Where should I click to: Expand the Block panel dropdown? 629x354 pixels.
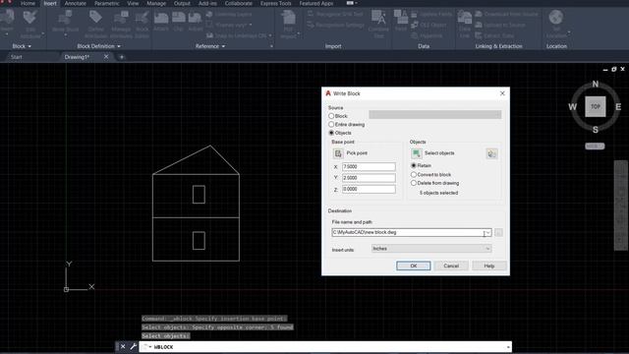tap(22, 46)
